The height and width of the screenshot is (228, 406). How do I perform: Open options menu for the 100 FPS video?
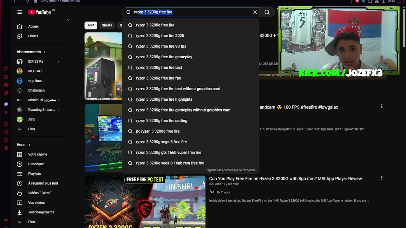tap(382, 107)
